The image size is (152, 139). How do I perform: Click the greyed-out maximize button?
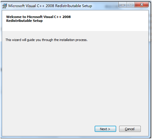pos(131,5)
